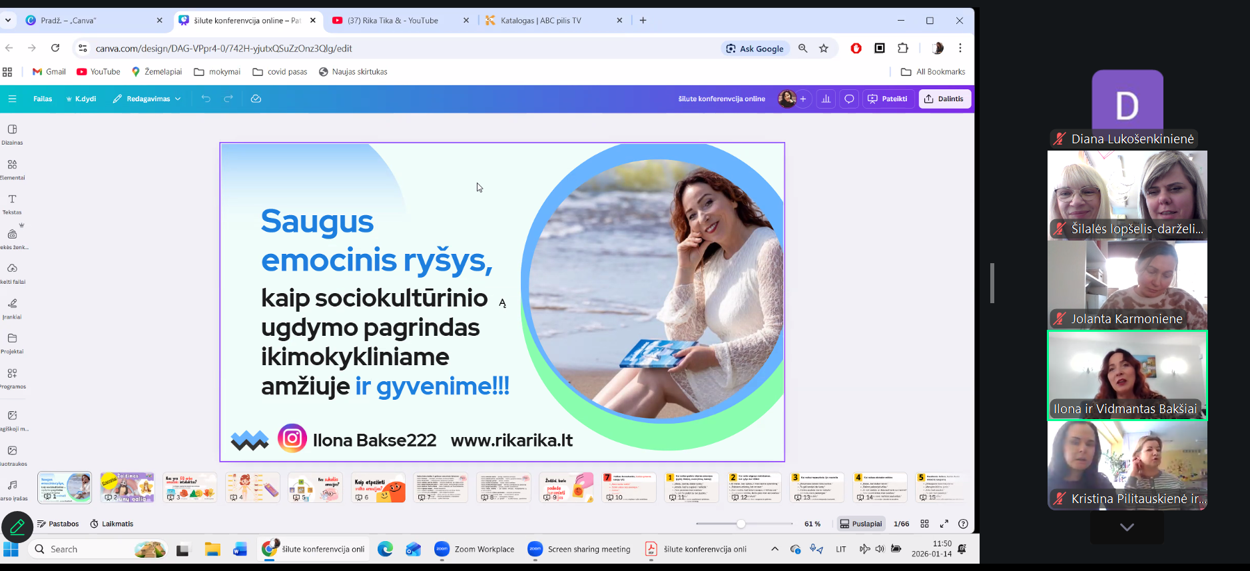Viewport: 1250px width, 571px height.
Task: Click the undo arrow in Canva toolbar
Action: coord(206,99)
